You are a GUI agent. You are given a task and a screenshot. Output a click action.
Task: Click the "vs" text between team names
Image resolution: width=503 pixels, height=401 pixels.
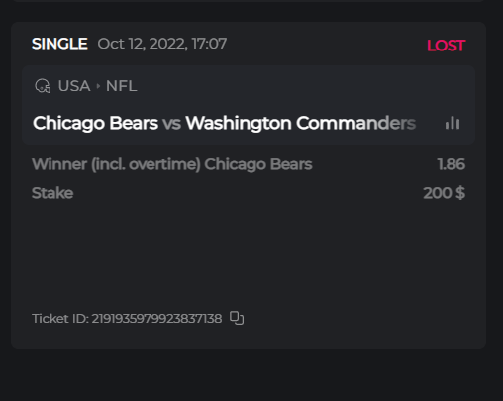click(x=171, y=124)
